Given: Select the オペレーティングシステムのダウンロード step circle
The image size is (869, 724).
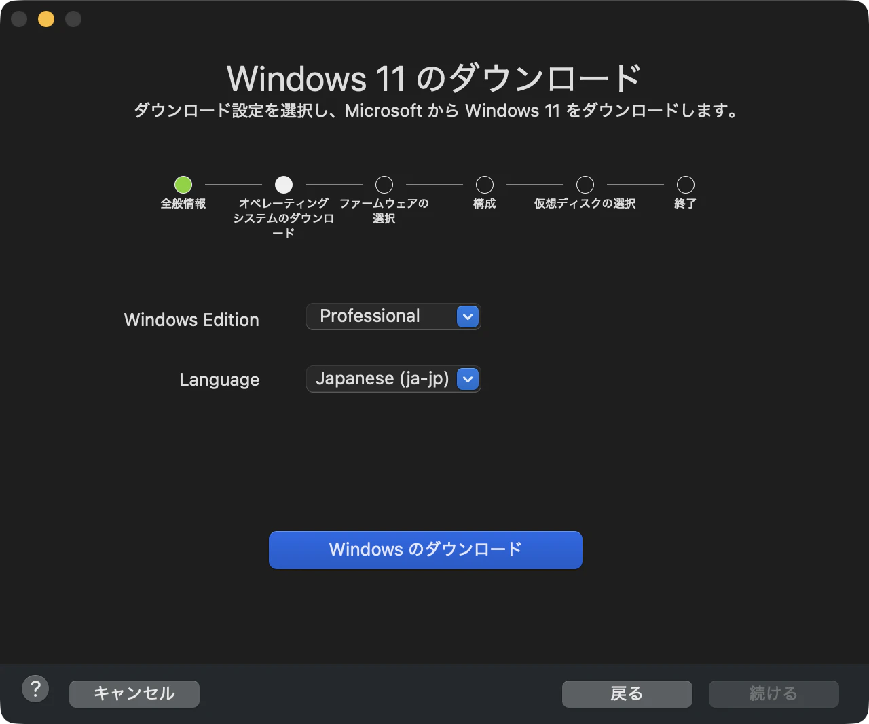Looking at the screenshot, I should [x=284, y=185].
